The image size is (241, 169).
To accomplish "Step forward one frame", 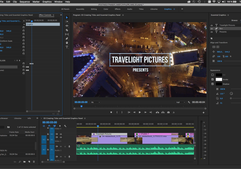I will click(x=145, y=112).
